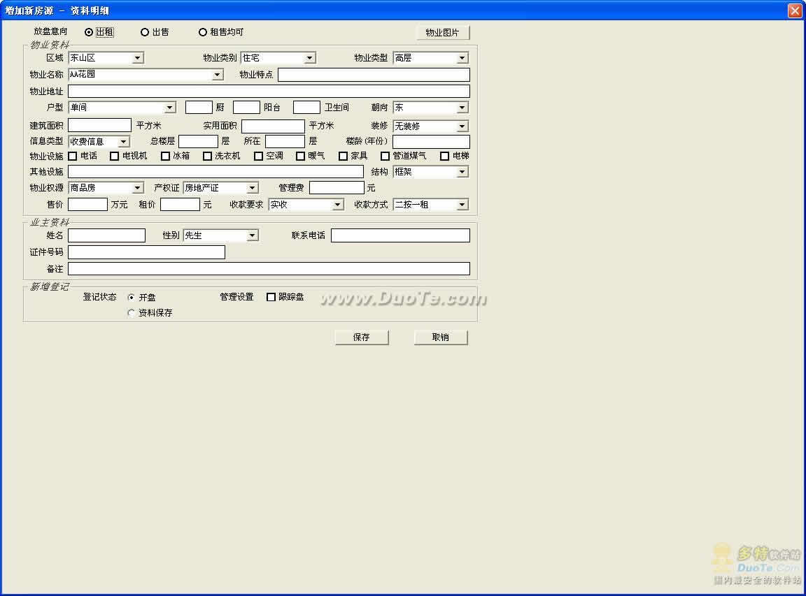
Task: Focus the 联系电话 text field
Action: coord(400,235)
